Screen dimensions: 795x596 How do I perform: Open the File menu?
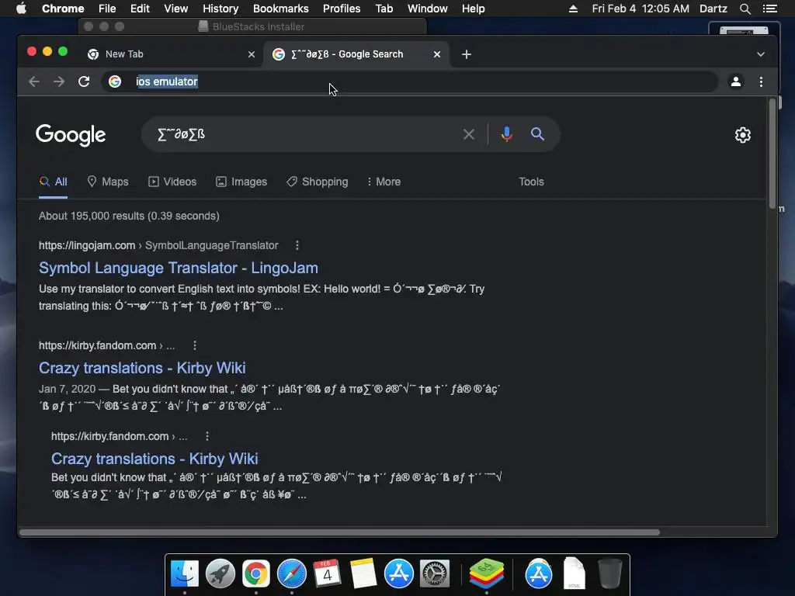point(107,9)
